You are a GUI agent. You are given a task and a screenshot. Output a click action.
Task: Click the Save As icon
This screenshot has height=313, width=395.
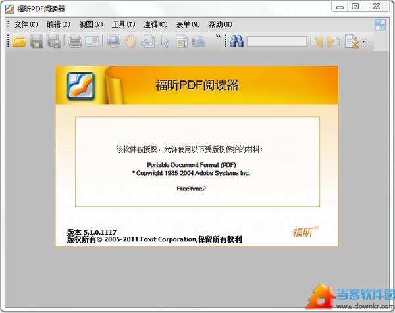(54, 41)
